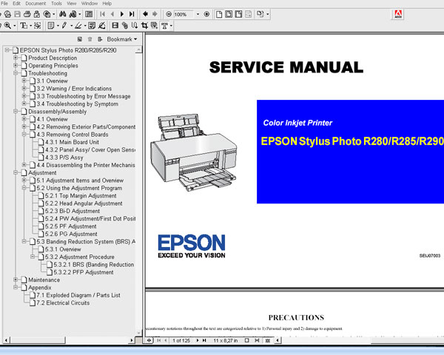Open the Tools menu
444x355 pixels.
(x=56, y=4)
